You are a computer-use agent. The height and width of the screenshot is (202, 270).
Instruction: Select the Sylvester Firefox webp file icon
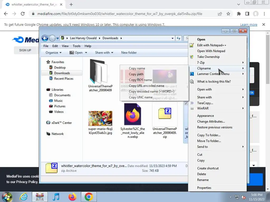[x=133, y=114]
